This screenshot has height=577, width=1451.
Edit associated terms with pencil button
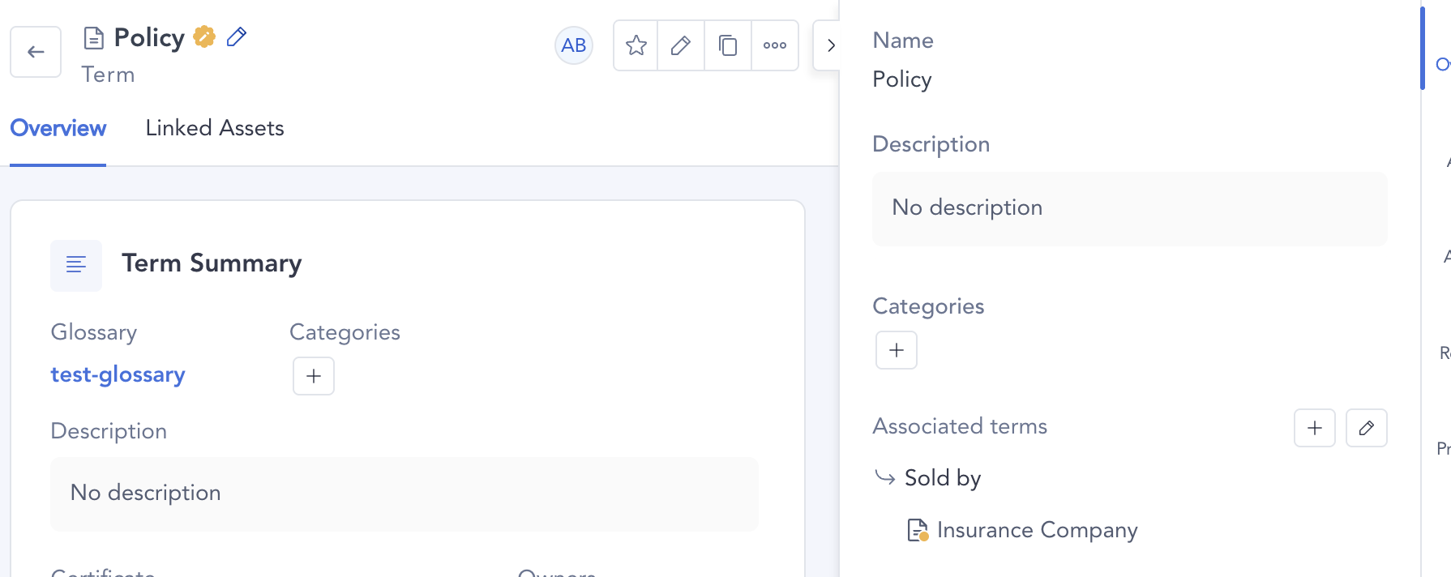1367,428
